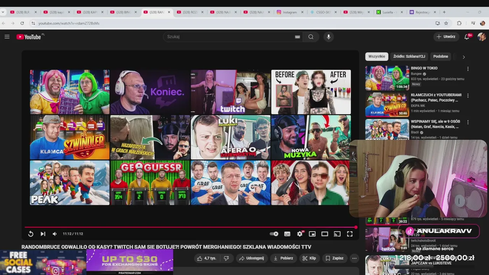This screenshot has height=275, width=489.
Task: Click the video progress bar scrubber
Action: coord(356,227)
